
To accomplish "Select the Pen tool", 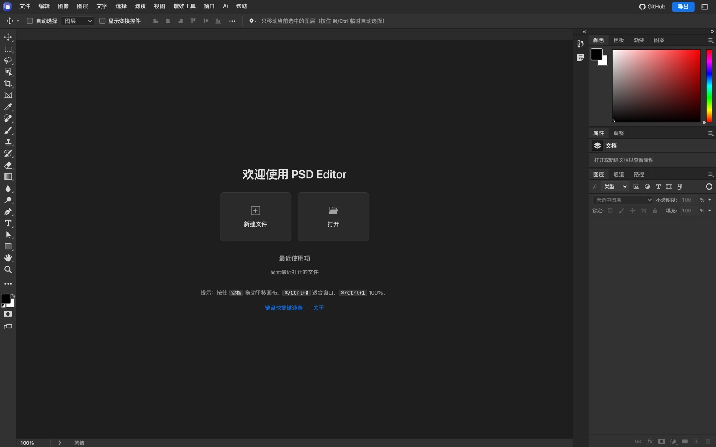I will (x=8, y=211).
